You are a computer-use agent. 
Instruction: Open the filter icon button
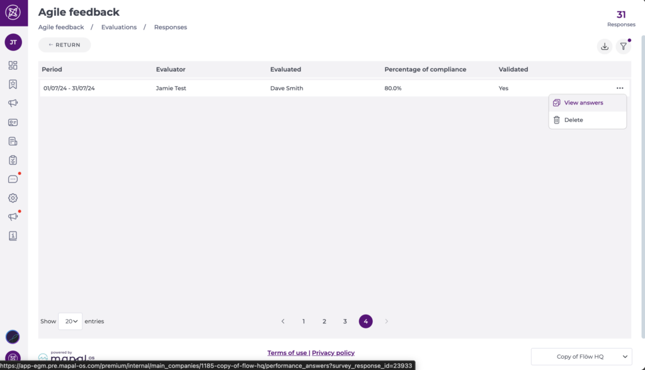[x=623, y=46]
